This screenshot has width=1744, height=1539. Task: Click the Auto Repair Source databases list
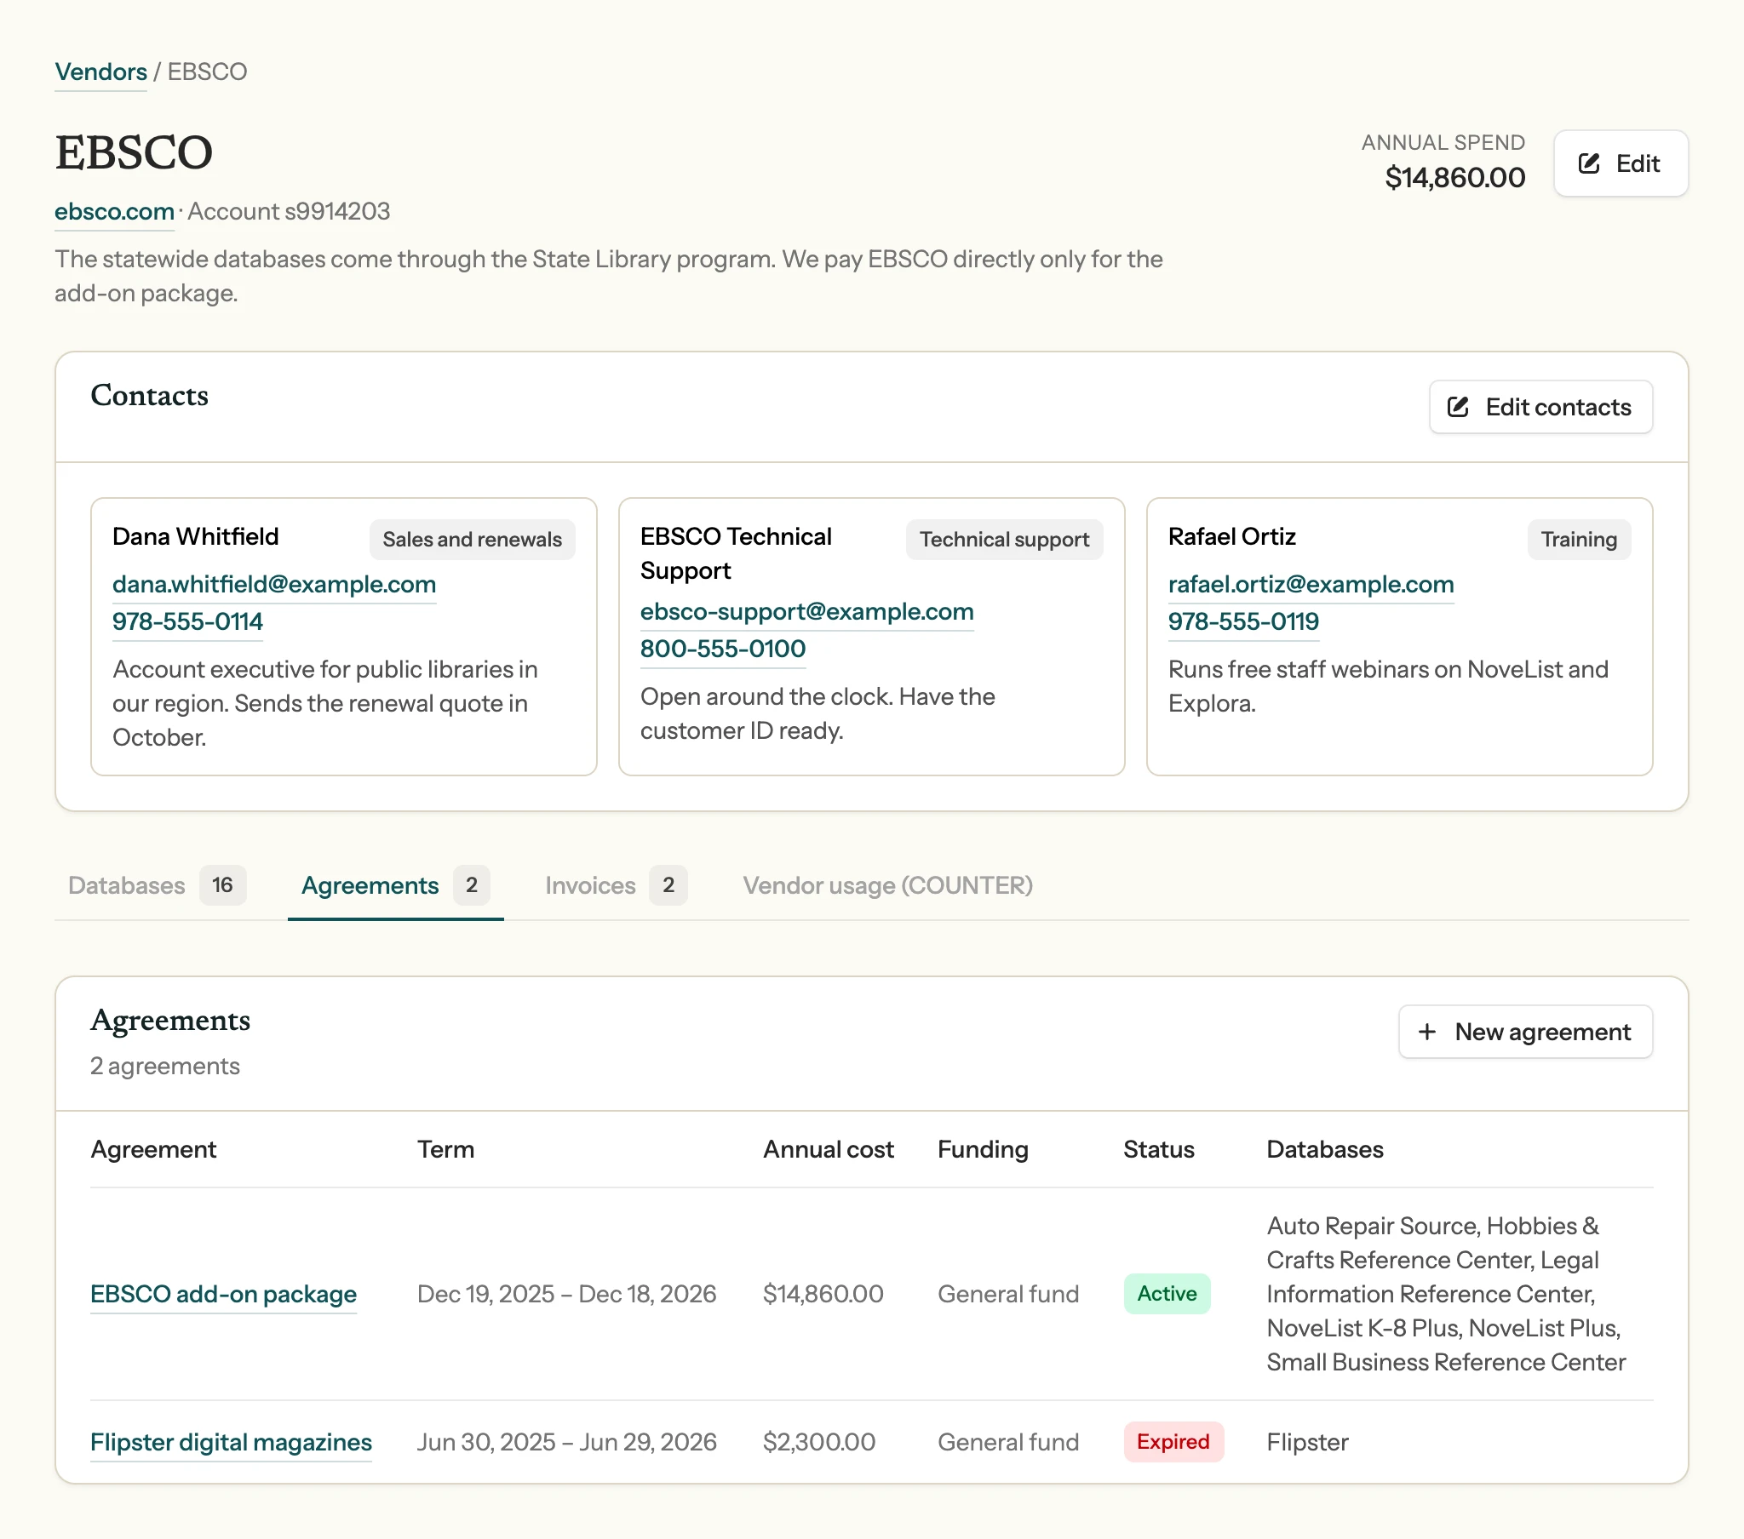click(1445, 1294)
